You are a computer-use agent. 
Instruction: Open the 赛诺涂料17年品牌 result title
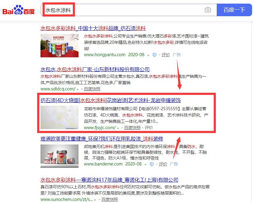(x=109, y=180)
